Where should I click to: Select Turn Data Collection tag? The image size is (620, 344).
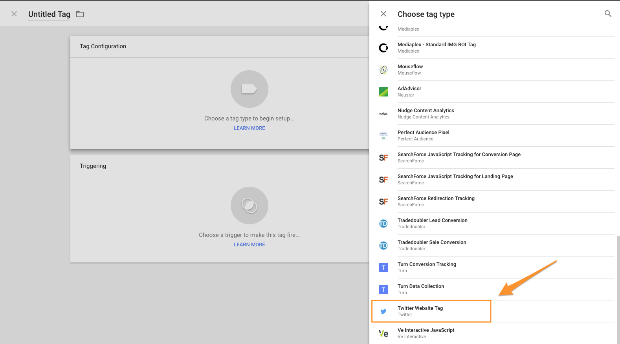pos(493,289)
